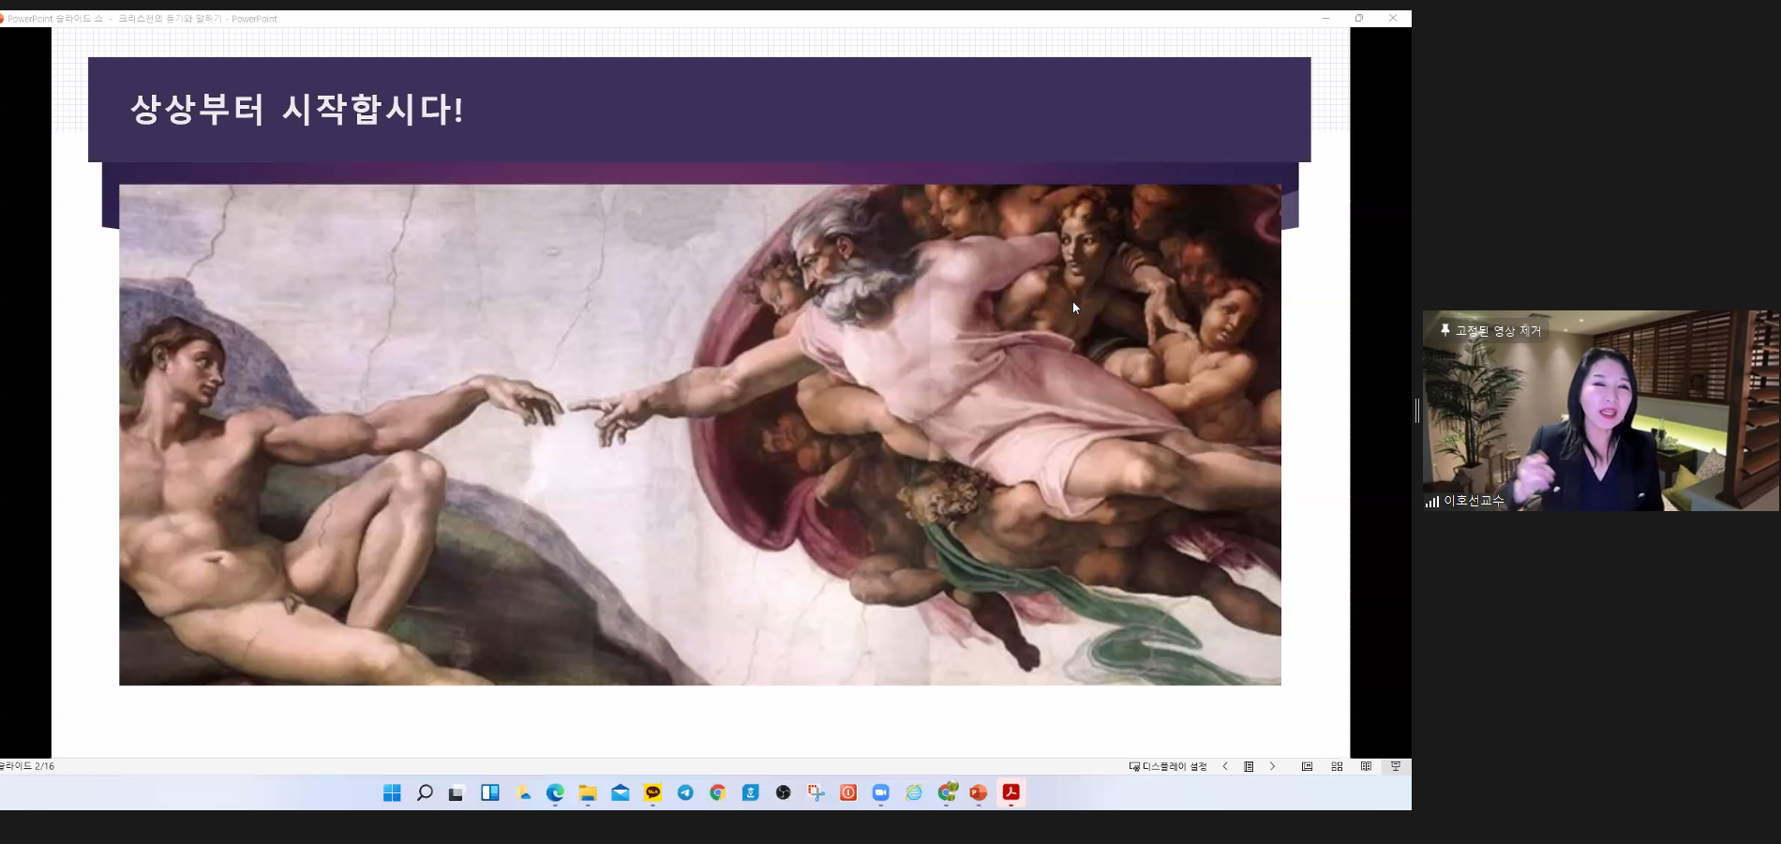Open taskbar Search
Screen dimensions: 1781x844
pyautogui.click(x=425, y=793)
